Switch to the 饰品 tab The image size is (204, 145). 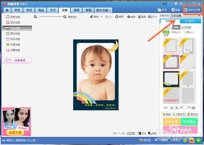pos(41,10)
